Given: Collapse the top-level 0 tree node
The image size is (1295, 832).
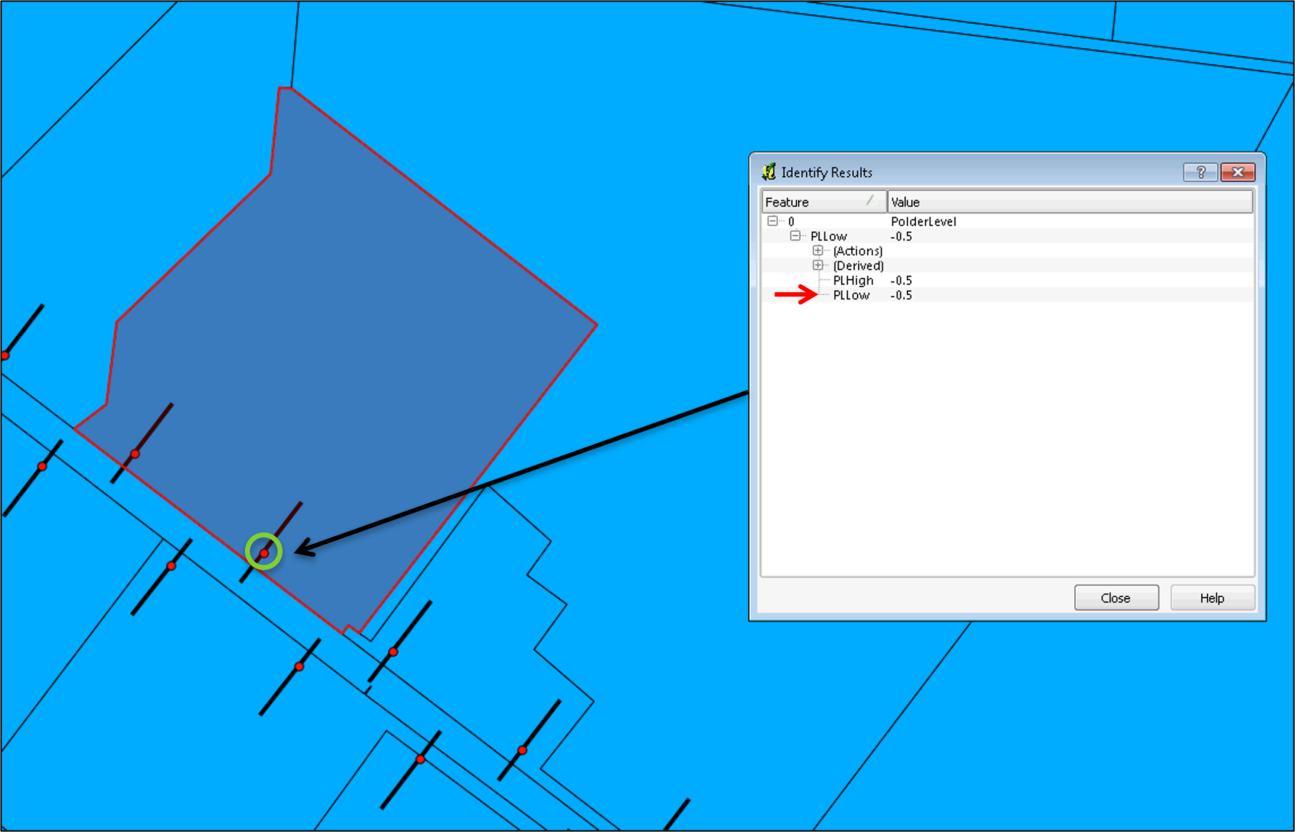Looking at the screenshot, I should (772, 221).
